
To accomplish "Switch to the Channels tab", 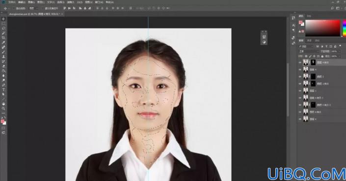I will 309,41.
